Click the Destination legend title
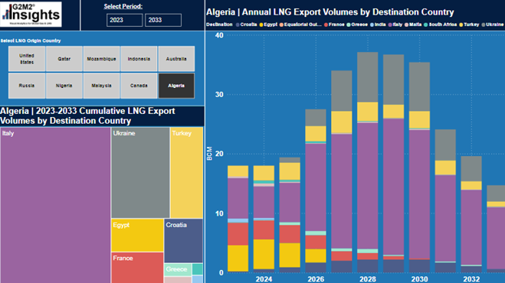 click(x=219, y=24)
